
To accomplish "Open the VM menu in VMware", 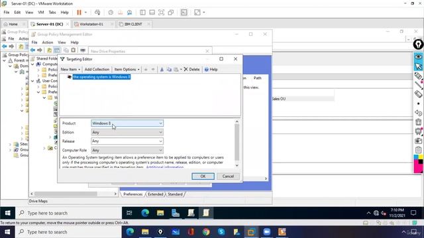I will tap(41, 13).
